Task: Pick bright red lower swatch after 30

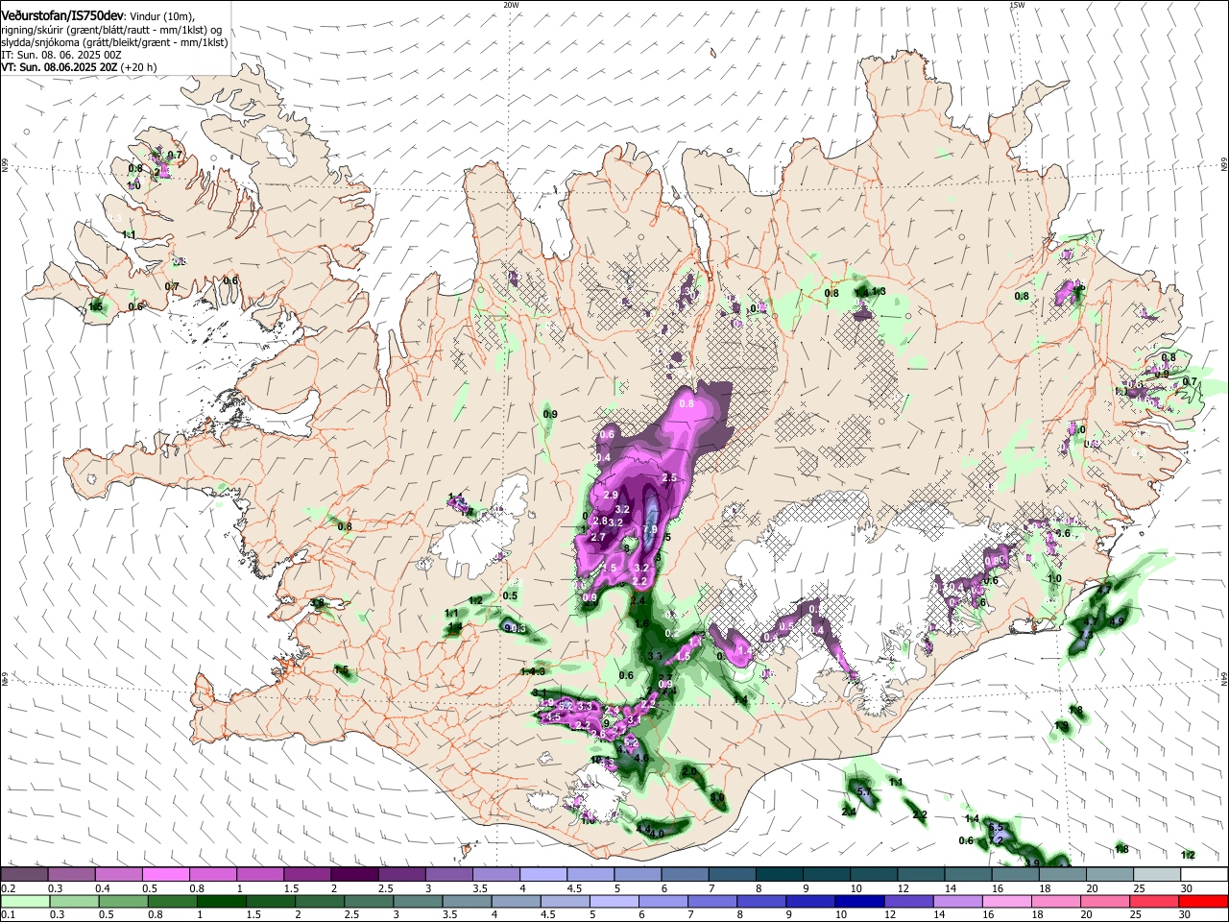Action: tap(1202, 901)
